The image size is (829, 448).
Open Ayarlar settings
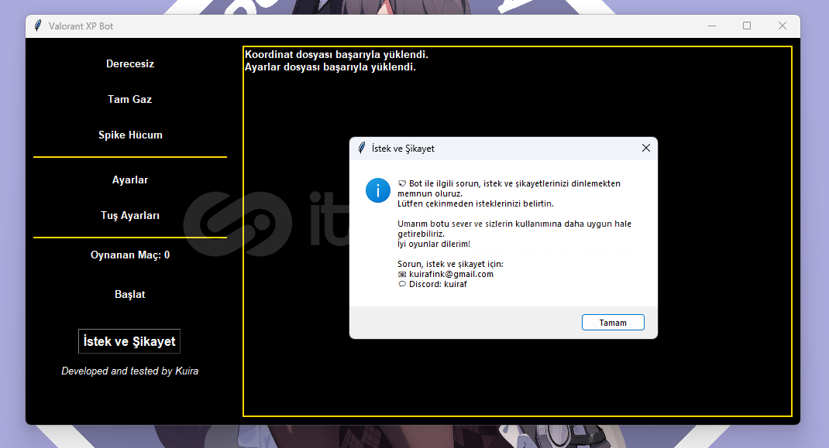click(x=130, y=180)
